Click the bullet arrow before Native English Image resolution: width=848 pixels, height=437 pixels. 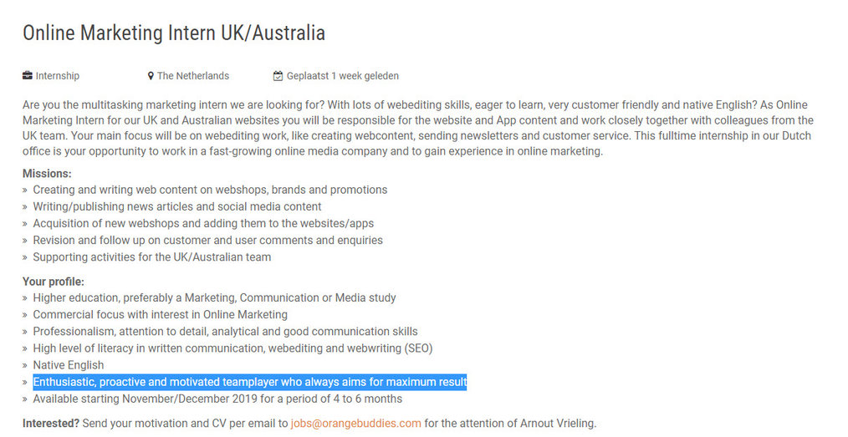25,366
